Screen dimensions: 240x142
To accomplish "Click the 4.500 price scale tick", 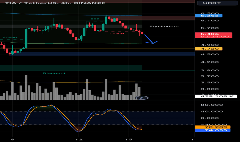I will pos(210,54).
